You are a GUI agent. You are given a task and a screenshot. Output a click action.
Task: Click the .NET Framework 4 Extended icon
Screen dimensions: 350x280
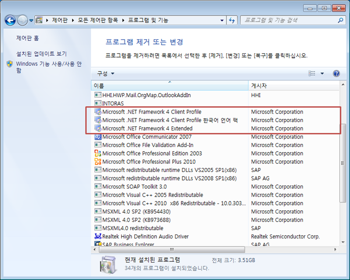point(98,128)
